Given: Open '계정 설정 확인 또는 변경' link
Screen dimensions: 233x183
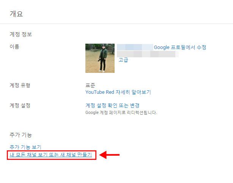Looking at the screenshot, I should pyautogui.click(x=112, y=106).
